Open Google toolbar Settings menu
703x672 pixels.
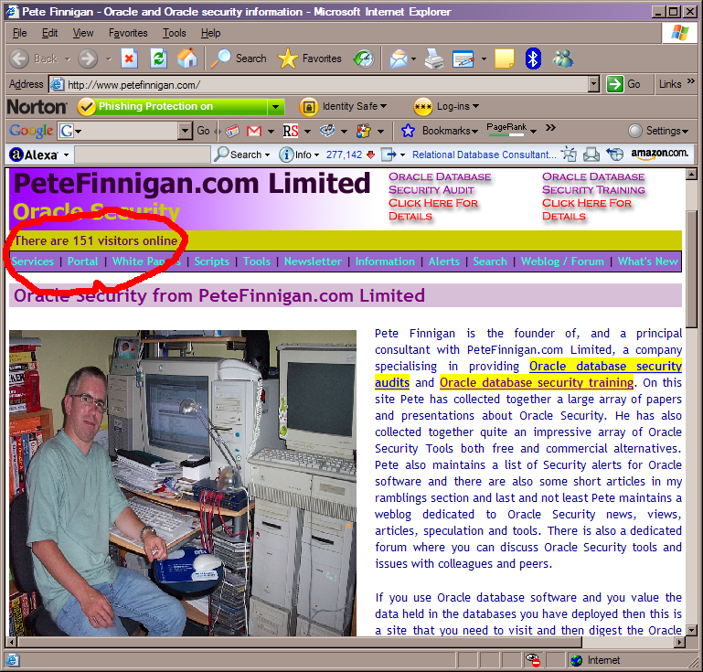pos(658,131)
